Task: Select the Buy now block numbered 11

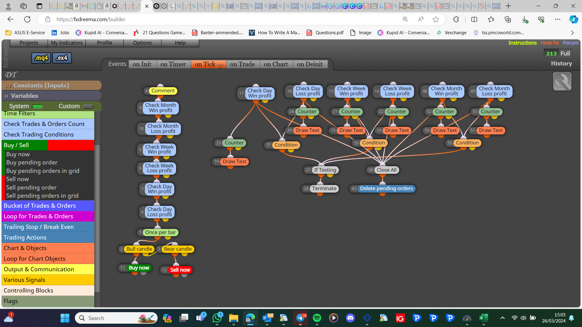Action: (139, 268)
